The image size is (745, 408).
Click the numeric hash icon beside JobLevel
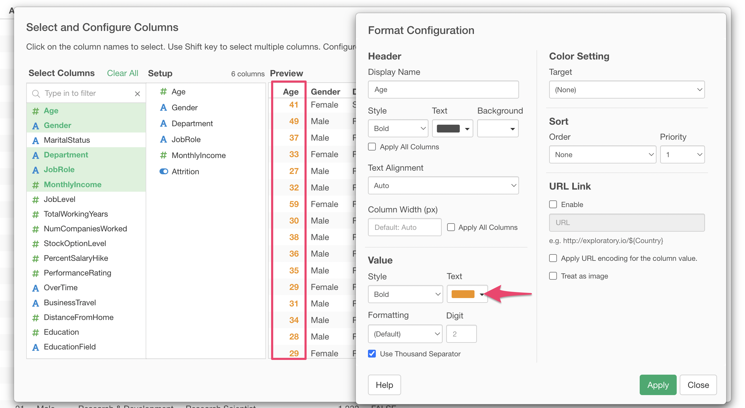point(36,199)
